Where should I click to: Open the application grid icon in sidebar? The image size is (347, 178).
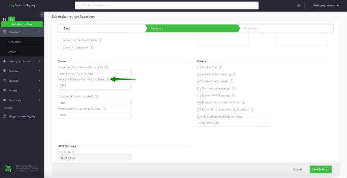(x=4, y=19)
